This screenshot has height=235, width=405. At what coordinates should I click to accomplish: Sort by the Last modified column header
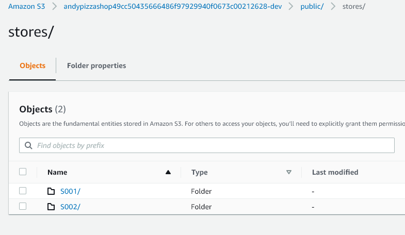[x=335, y=172]
